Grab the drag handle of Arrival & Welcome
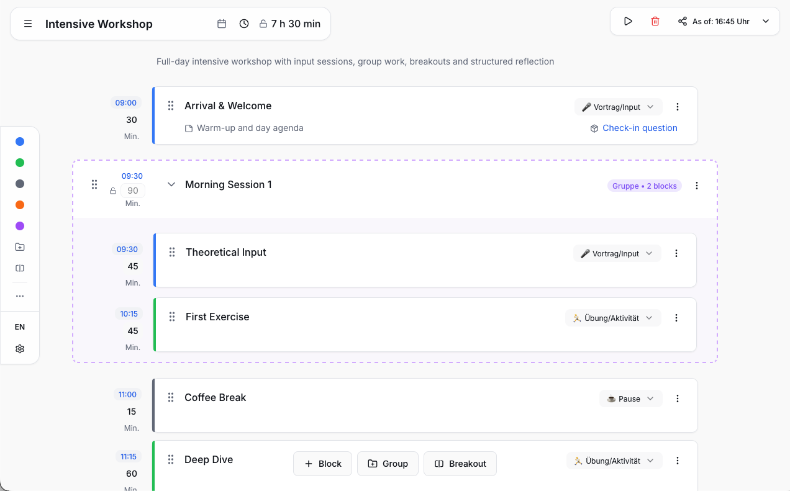The width and height of the screenshot is (790, 491). click(171, 106)
